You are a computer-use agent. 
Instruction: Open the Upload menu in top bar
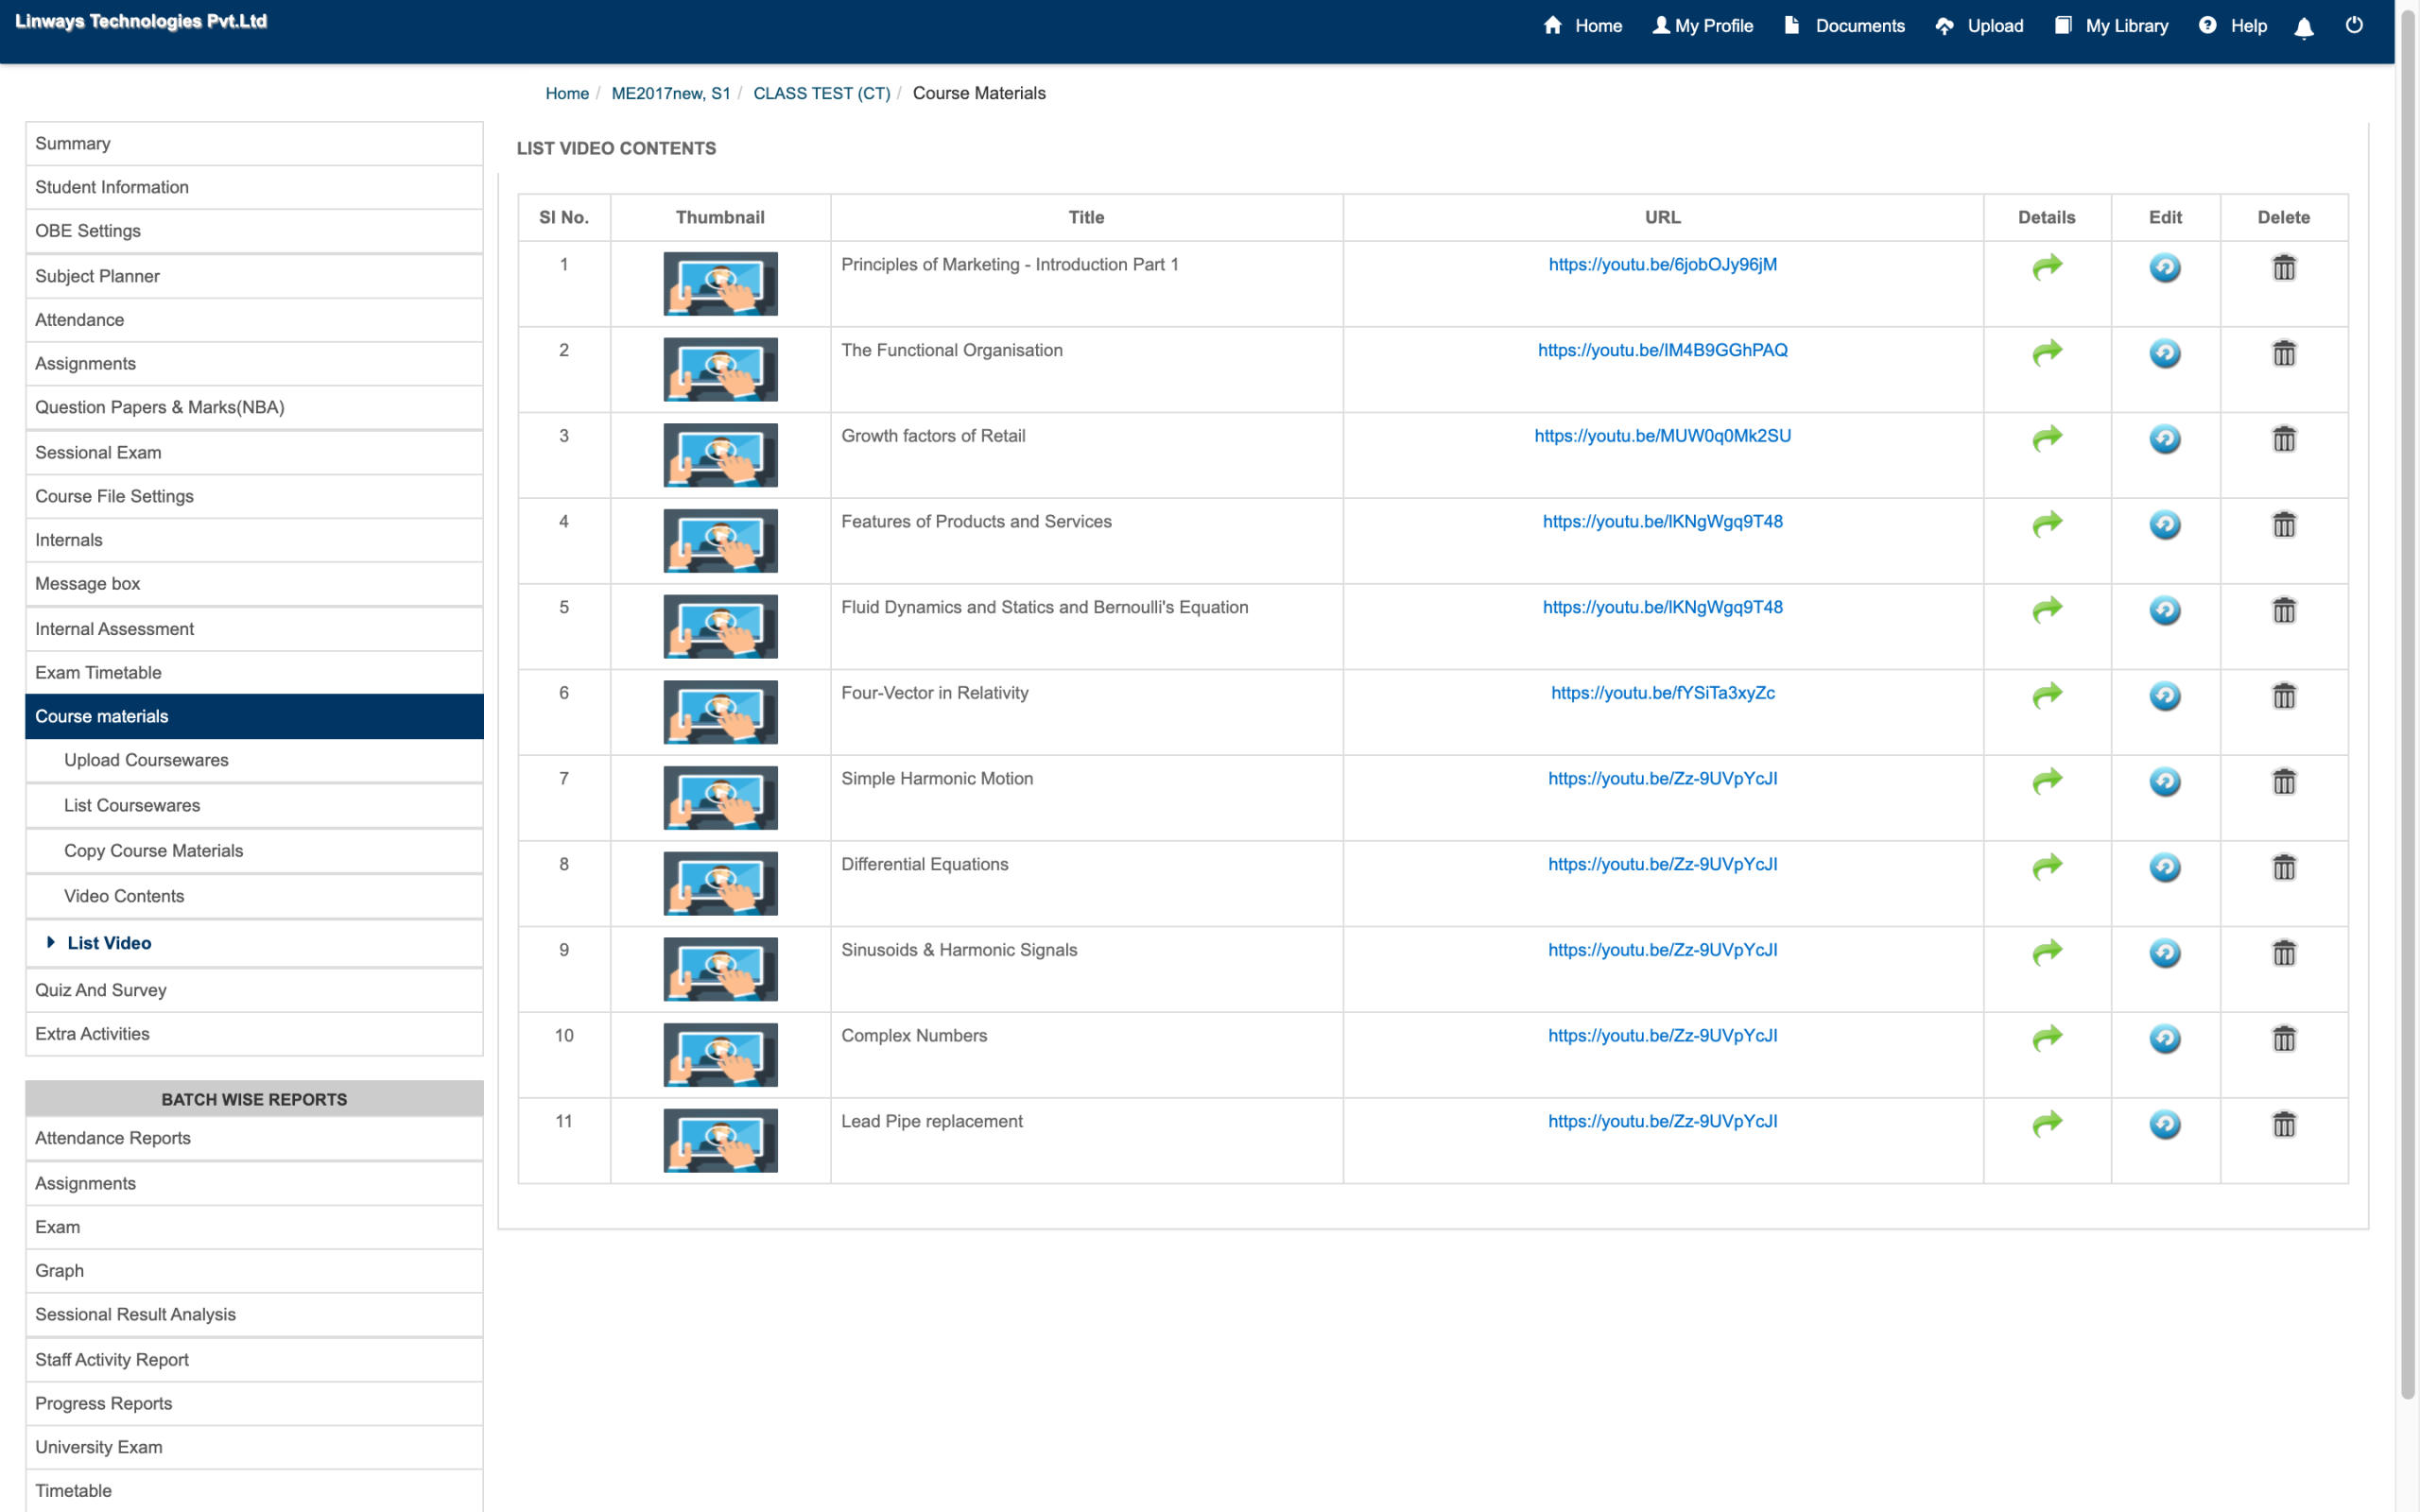[x=1979, y=26]
